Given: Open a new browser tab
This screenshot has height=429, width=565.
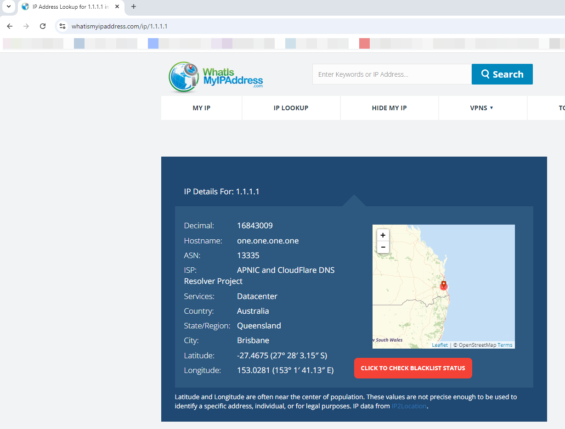Looking at the screenshot, I should pos(134,6).
